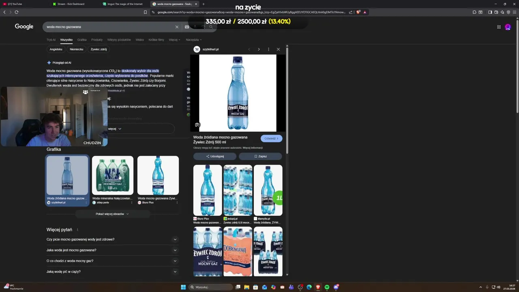Open the Google account avatar

[508, 27]
